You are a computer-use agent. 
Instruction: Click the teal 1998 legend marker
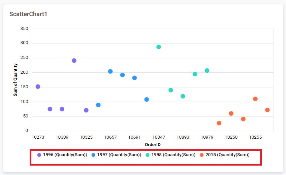(x=148, y=155)
